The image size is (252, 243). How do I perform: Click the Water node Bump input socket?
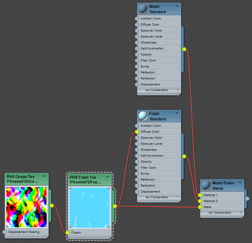[137, 67]
